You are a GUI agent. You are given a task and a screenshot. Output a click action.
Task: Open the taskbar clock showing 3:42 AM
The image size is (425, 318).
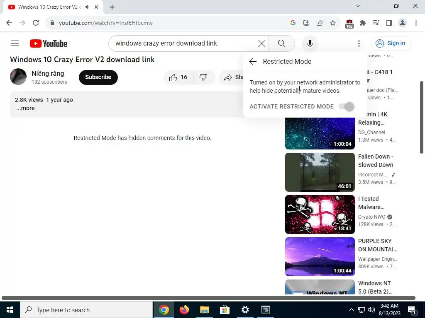(390, 310)
